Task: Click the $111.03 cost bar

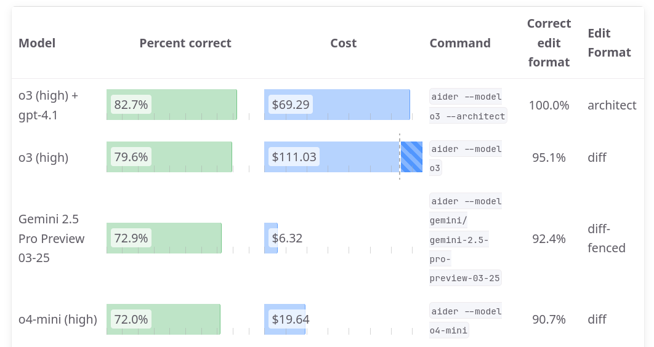Action: point(343,157)
